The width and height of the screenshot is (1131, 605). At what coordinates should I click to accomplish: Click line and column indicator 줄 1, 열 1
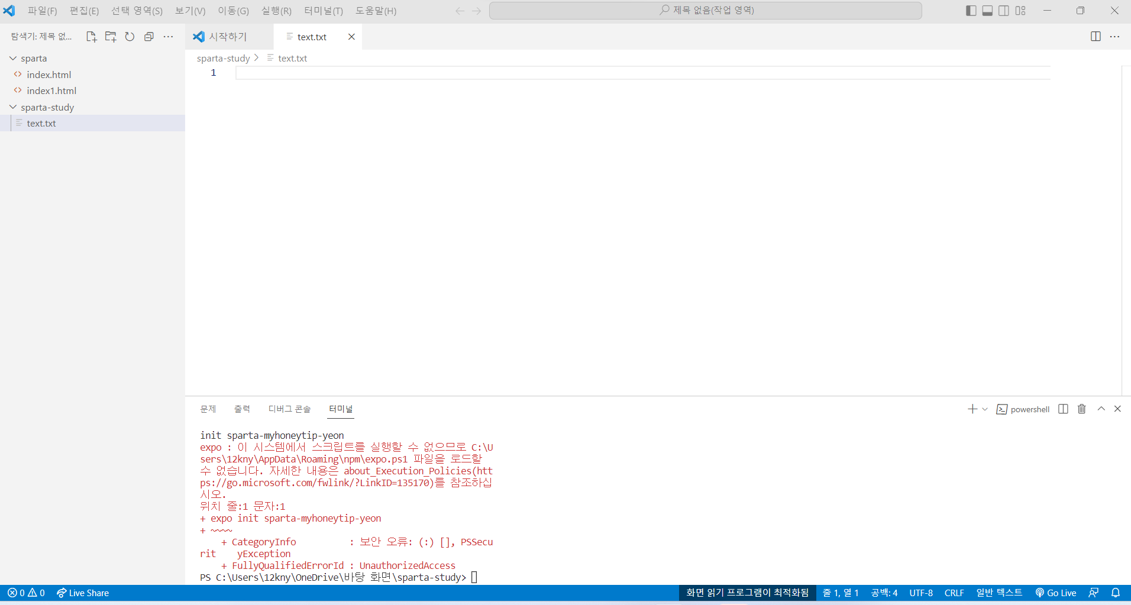841,593
